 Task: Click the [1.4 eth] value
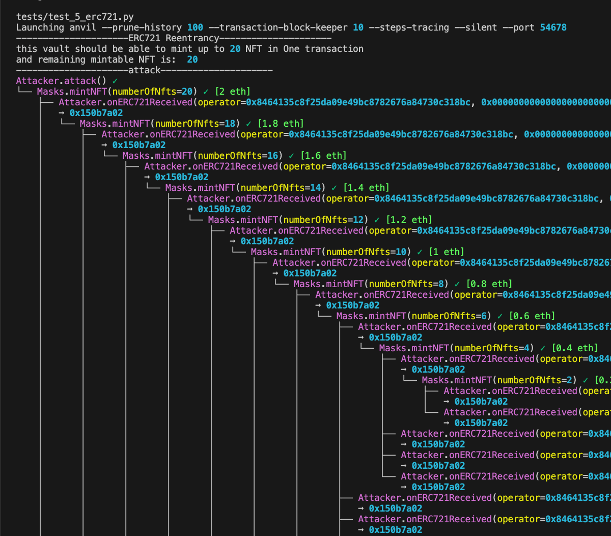[x=366, y=188]
